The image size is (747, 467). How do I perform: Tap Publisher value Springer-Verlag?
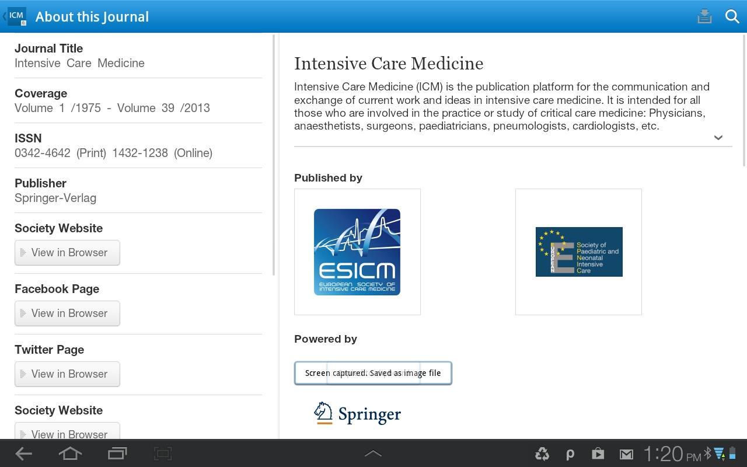tap(55, 198)
